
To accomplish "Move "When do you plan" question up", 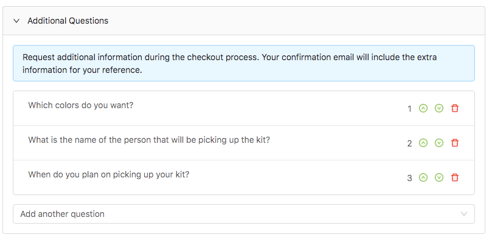I will click(423, 177).
